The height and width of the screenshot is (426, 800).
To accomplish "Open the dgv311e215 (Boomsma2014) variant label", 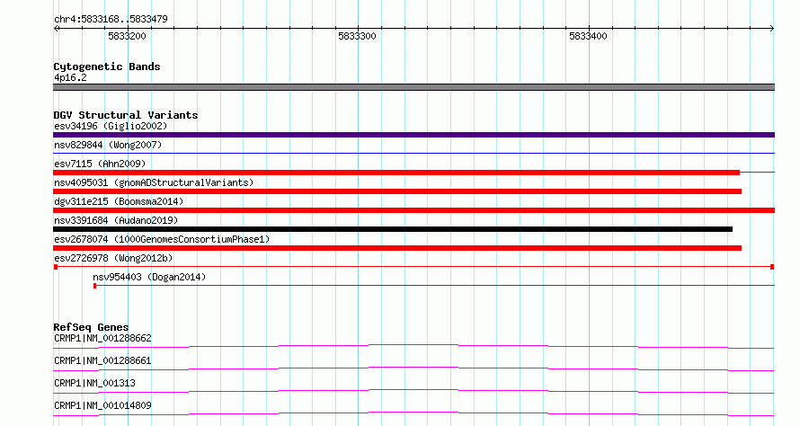I will pyautogui.click(x=119, y=201).
